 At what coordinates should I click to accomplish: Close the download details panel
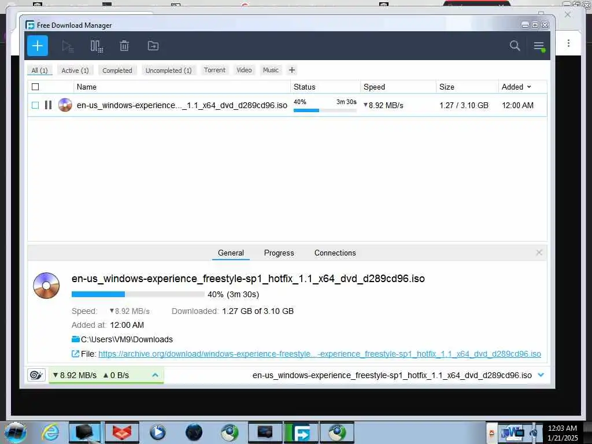(x=539, y=253)
